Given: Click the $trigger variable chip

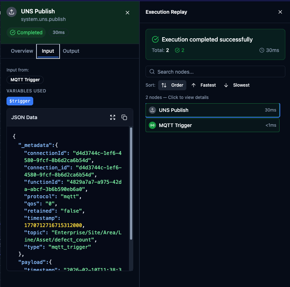Looking at the screenshot, I should 20,101.
